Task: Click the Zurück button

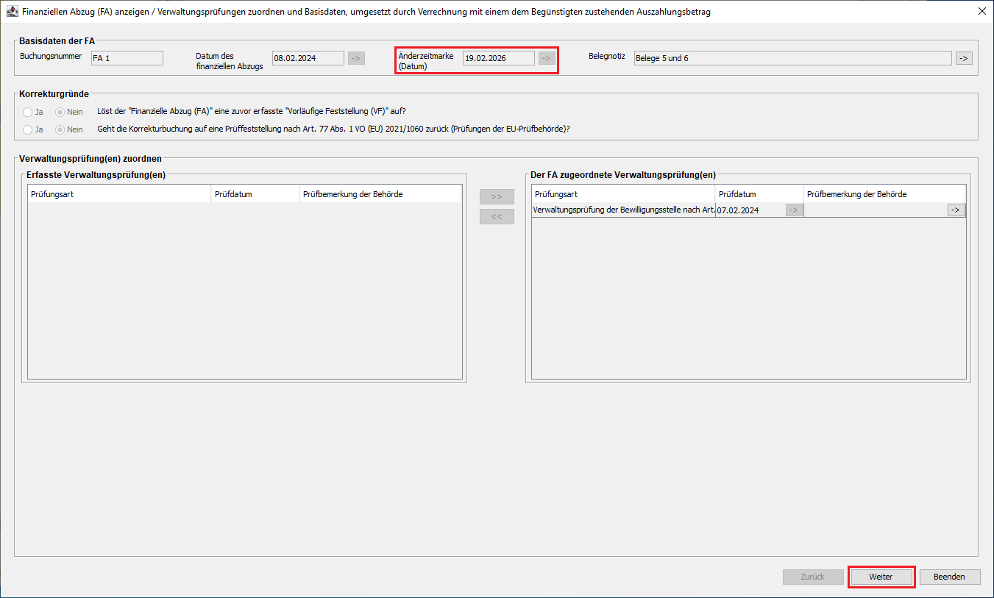Action: pyautogui.click(x=813, y=577)
